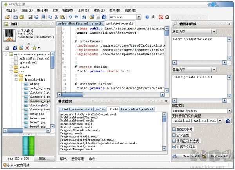Screen dimensions: 235x170
Task: Collapse the drawable-hdpi folder node
Action: pyautogui.click(x=16, y=80)
